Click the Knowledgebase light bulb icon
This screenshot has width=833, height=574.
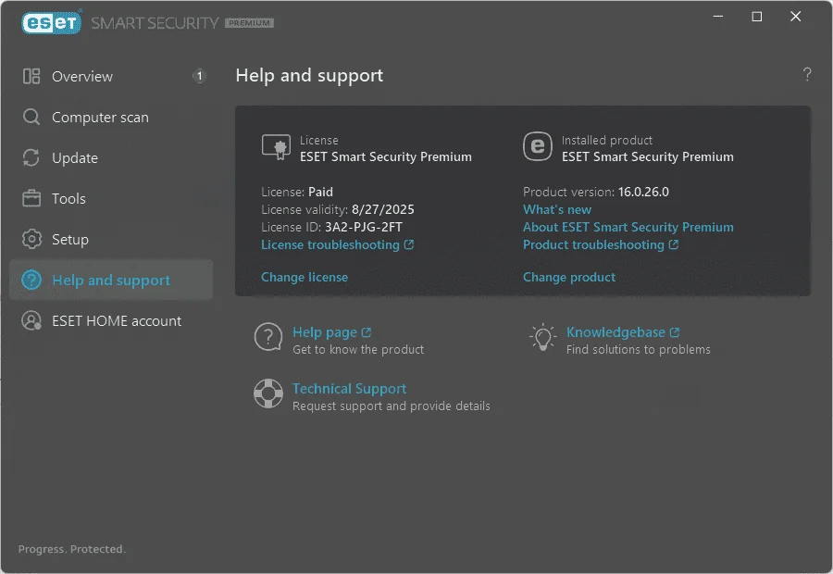point(542,338)
